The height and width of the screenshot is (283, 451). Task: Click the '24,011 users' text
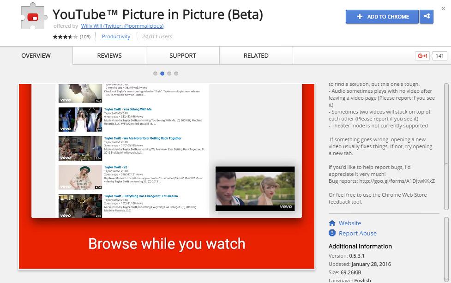tap(157, 36)
